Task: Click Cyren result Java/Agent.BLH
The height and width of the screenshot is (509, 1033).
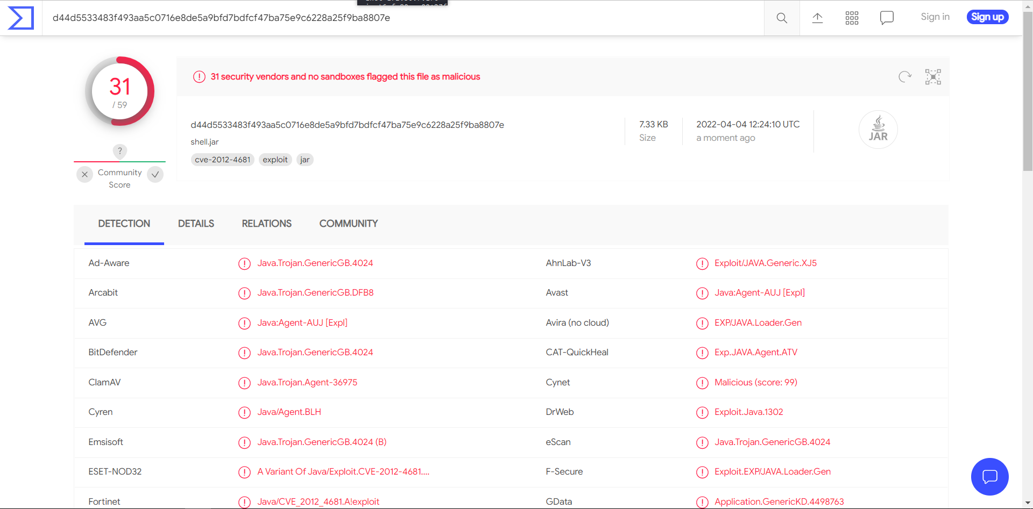Action: pos(289,412)
